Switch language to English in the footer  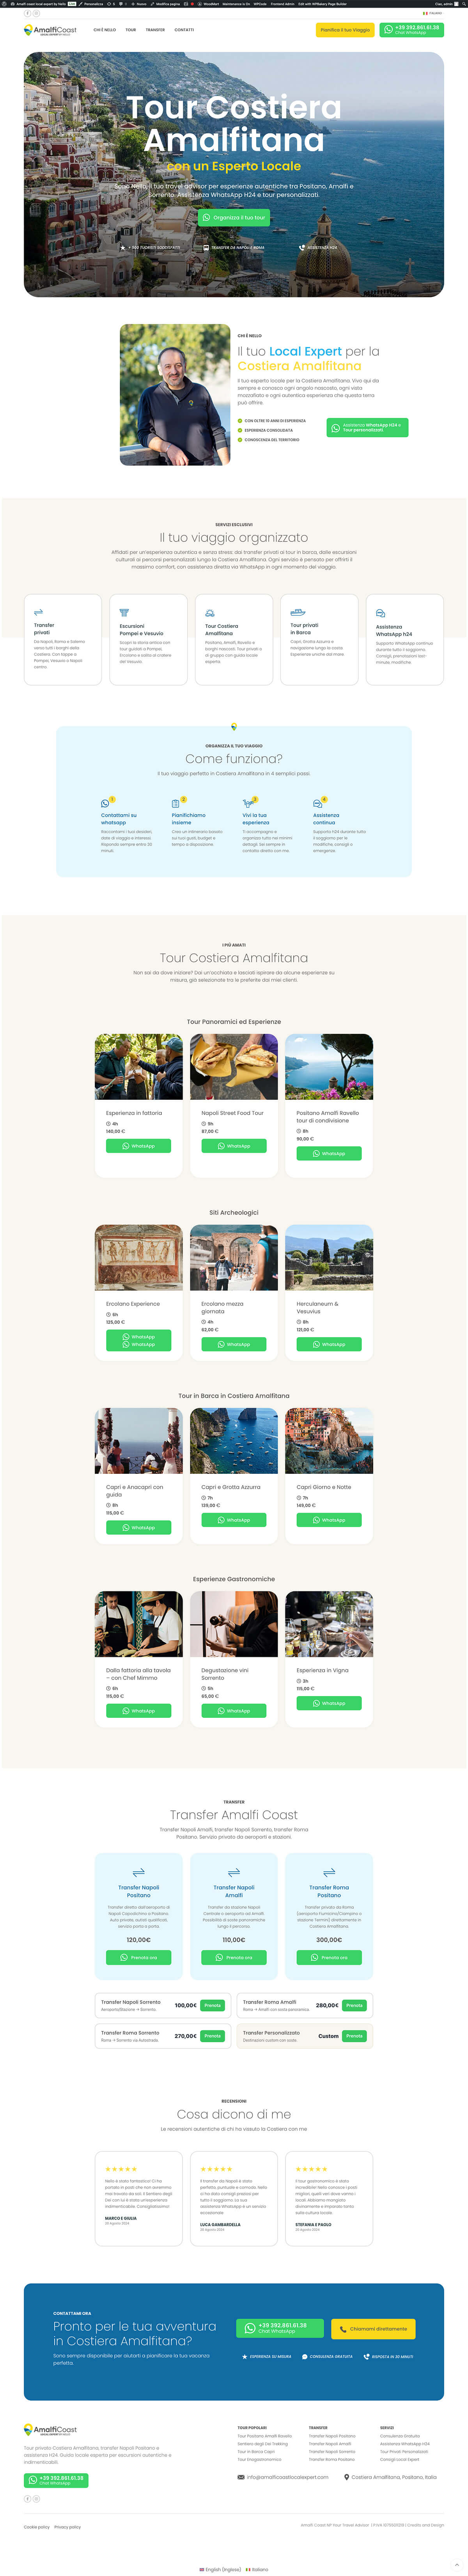pos(220,2569)
